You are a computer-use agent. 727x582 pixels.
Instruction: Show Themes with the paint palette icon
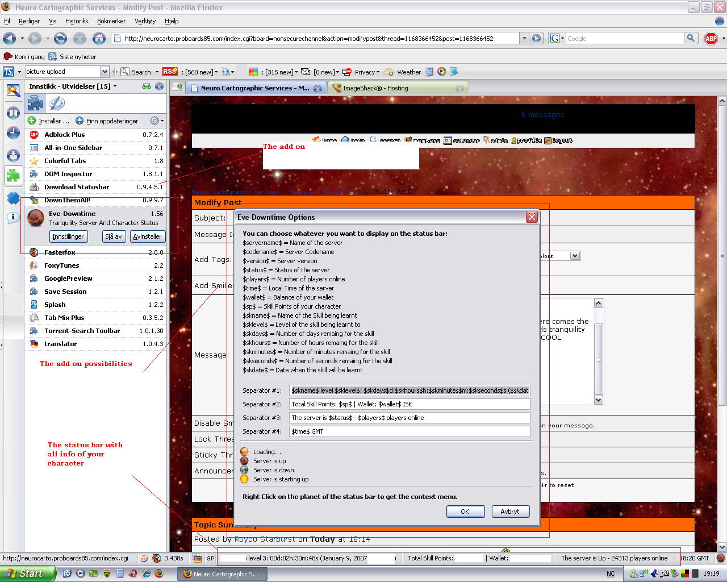pyautogui.click(x=57, y=103)
